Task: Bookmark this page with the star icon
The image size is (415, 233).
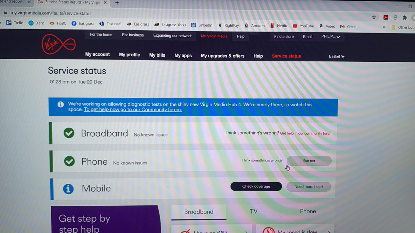Action: pyautogui.click(x=374, y=17)
